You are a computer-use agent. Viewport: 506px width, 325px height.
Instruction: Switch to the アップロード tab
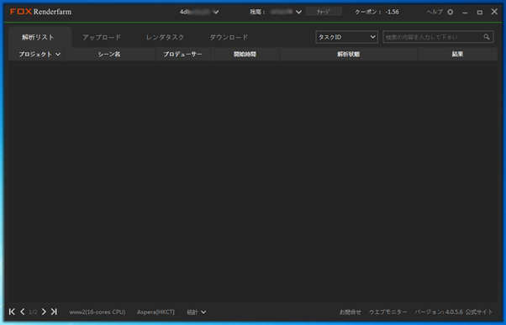[x=102, y=37]
